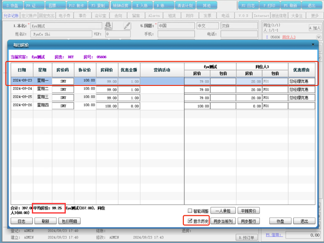Click 优惠金额 cell for 2024-09-25 row

(x=129, y=98)
